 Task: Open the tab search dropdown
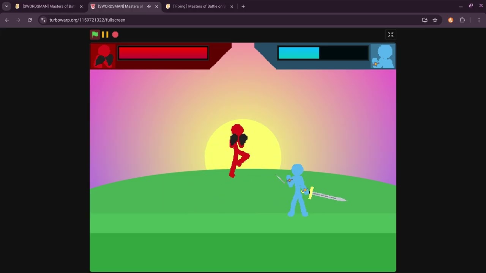tap(6, 6)
